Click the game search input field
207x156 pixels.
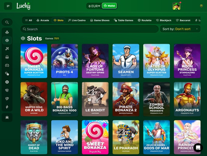89,29
